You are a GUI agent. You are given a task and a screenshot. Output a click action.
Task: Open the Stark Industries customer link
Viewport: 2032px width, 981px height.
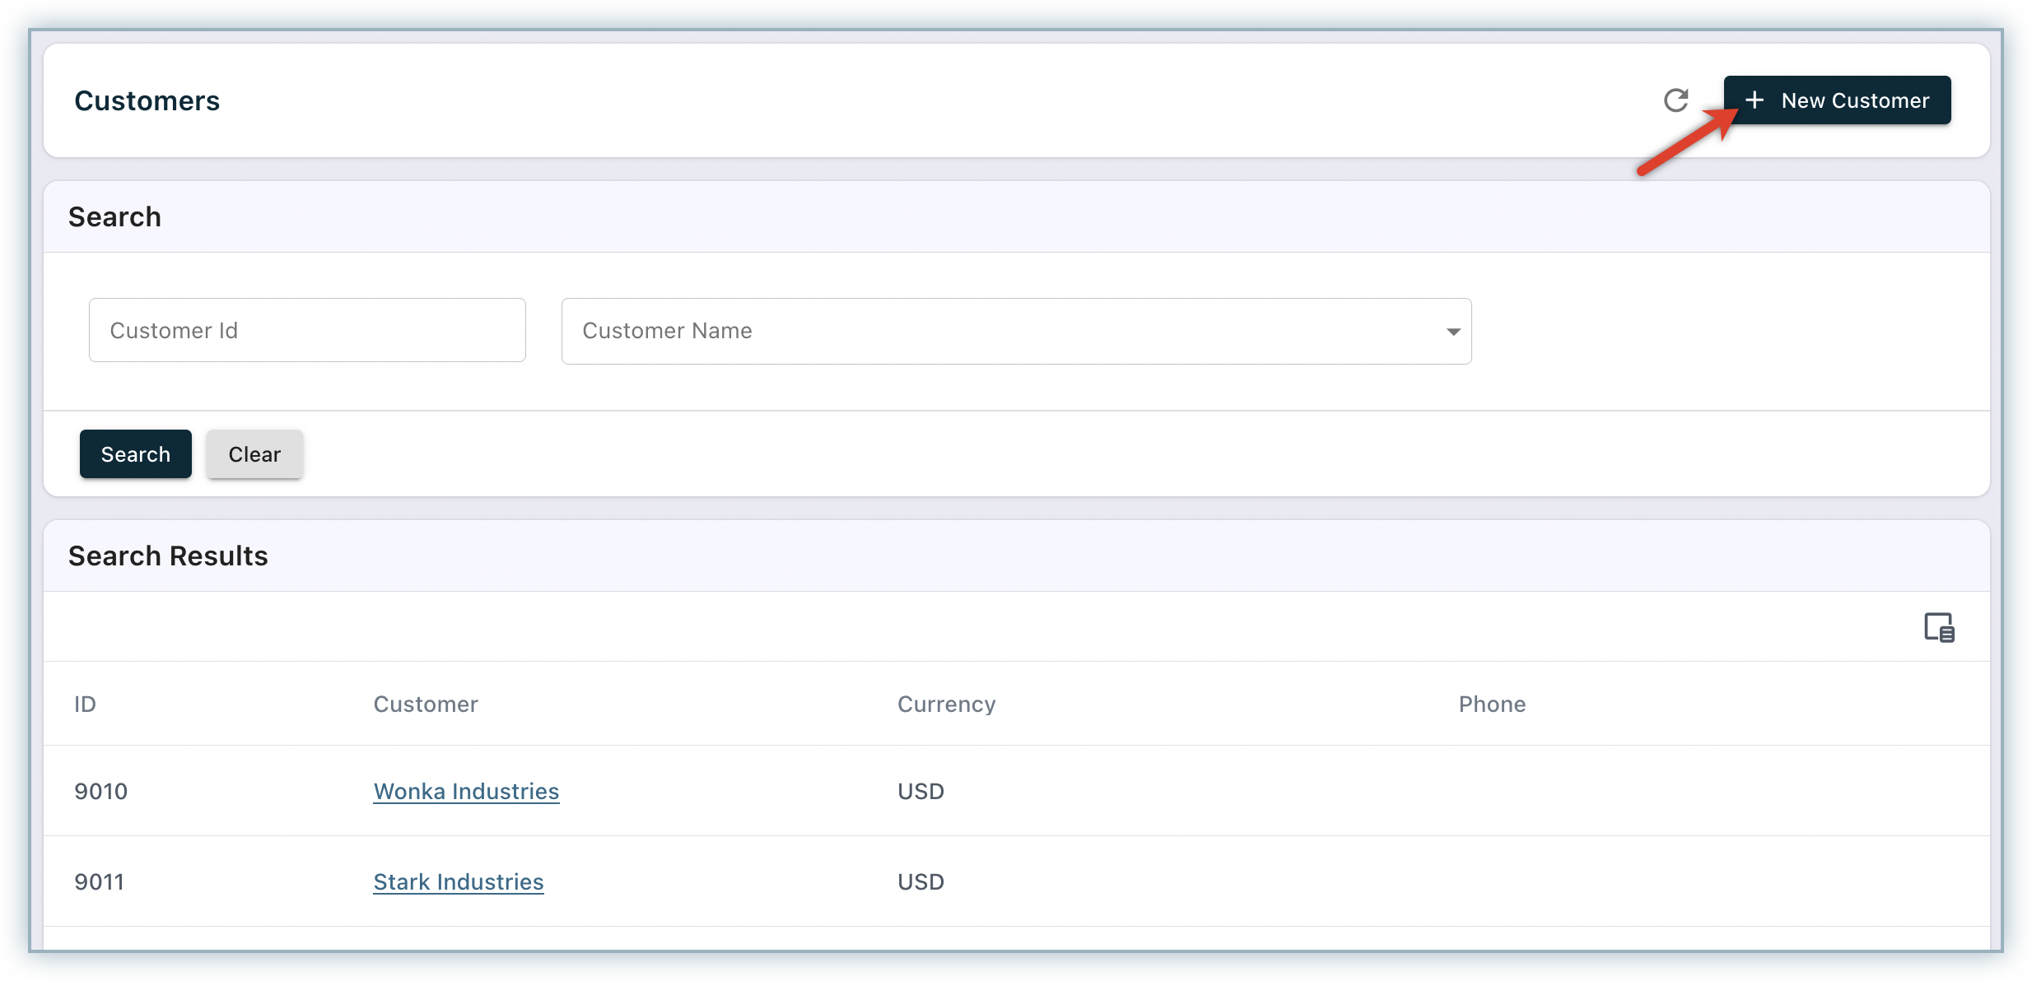tap(458, 881)
